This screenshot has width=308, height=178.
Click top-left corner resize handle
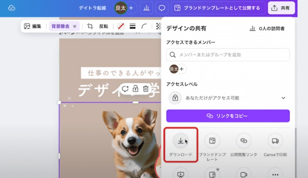pos(59,103)
